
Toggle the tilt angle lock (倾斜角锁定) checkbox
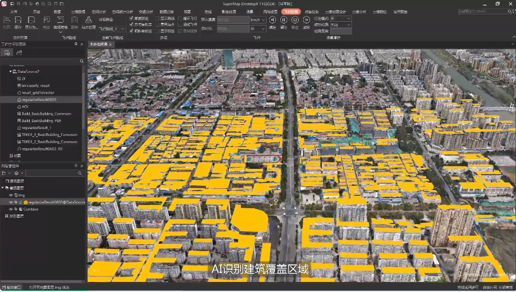tap(131, 31)
